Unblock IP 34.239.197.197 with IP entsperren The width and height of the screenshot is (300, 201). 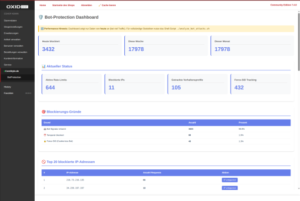tap(230, 188)
